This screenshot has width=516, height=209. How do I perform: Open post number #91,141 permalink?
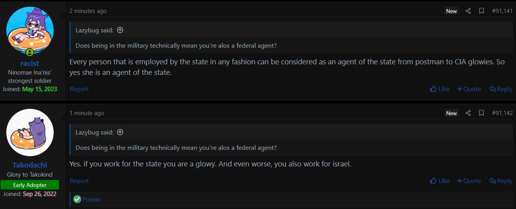[502, 11]
